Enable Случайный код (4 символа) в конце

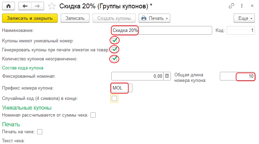[115, 99]
